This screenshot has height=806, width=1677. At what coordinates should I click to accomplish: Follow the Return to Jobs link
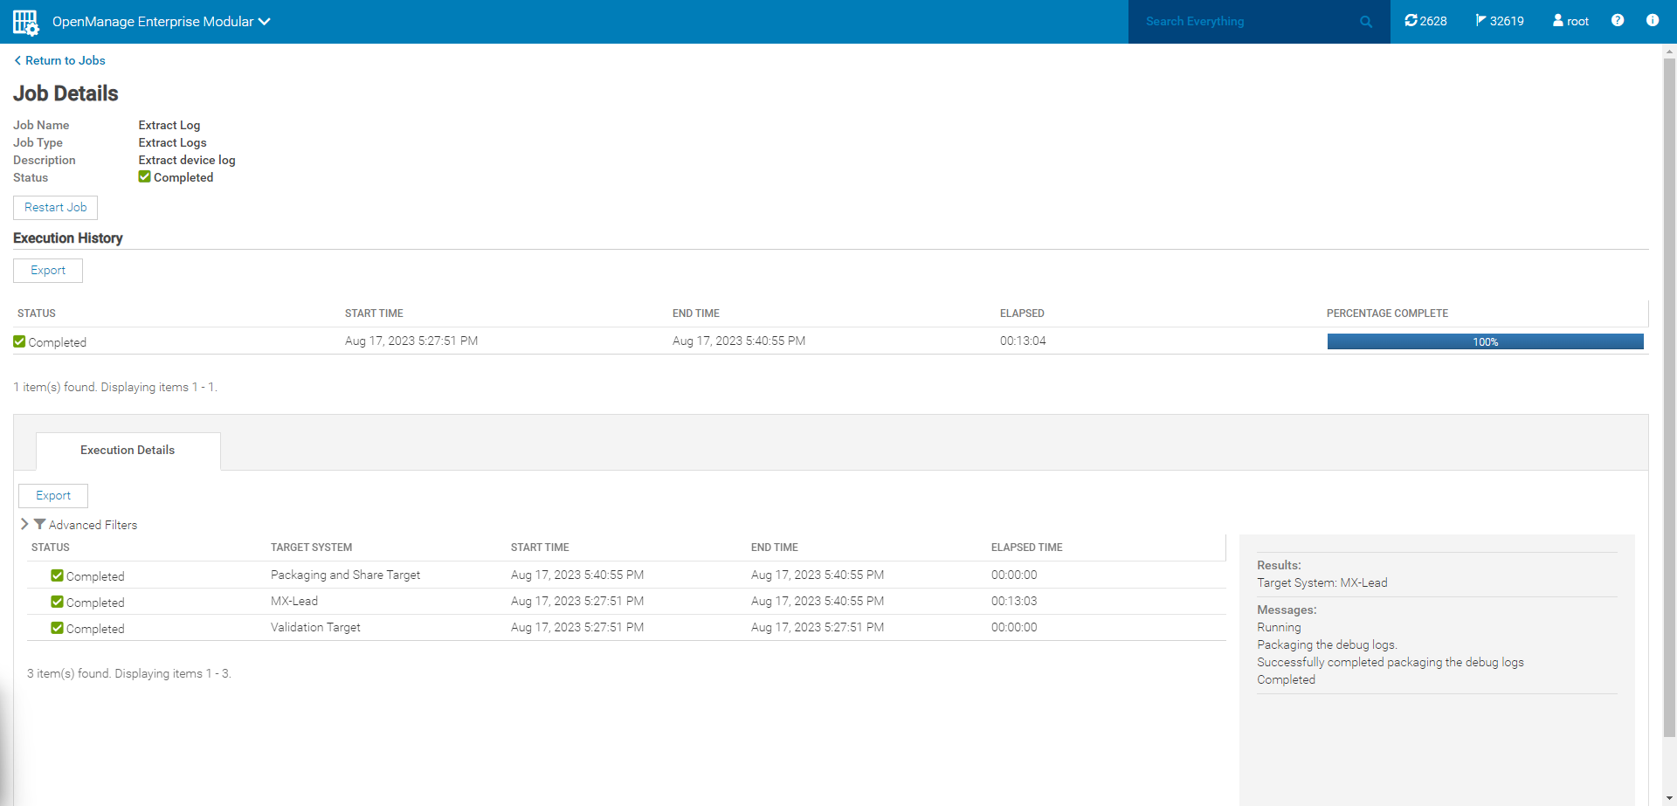click(65, 60)
